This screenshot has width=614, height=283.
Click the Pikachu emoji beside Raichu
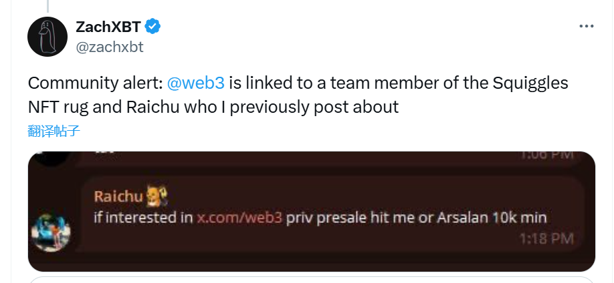coord(157,196)
